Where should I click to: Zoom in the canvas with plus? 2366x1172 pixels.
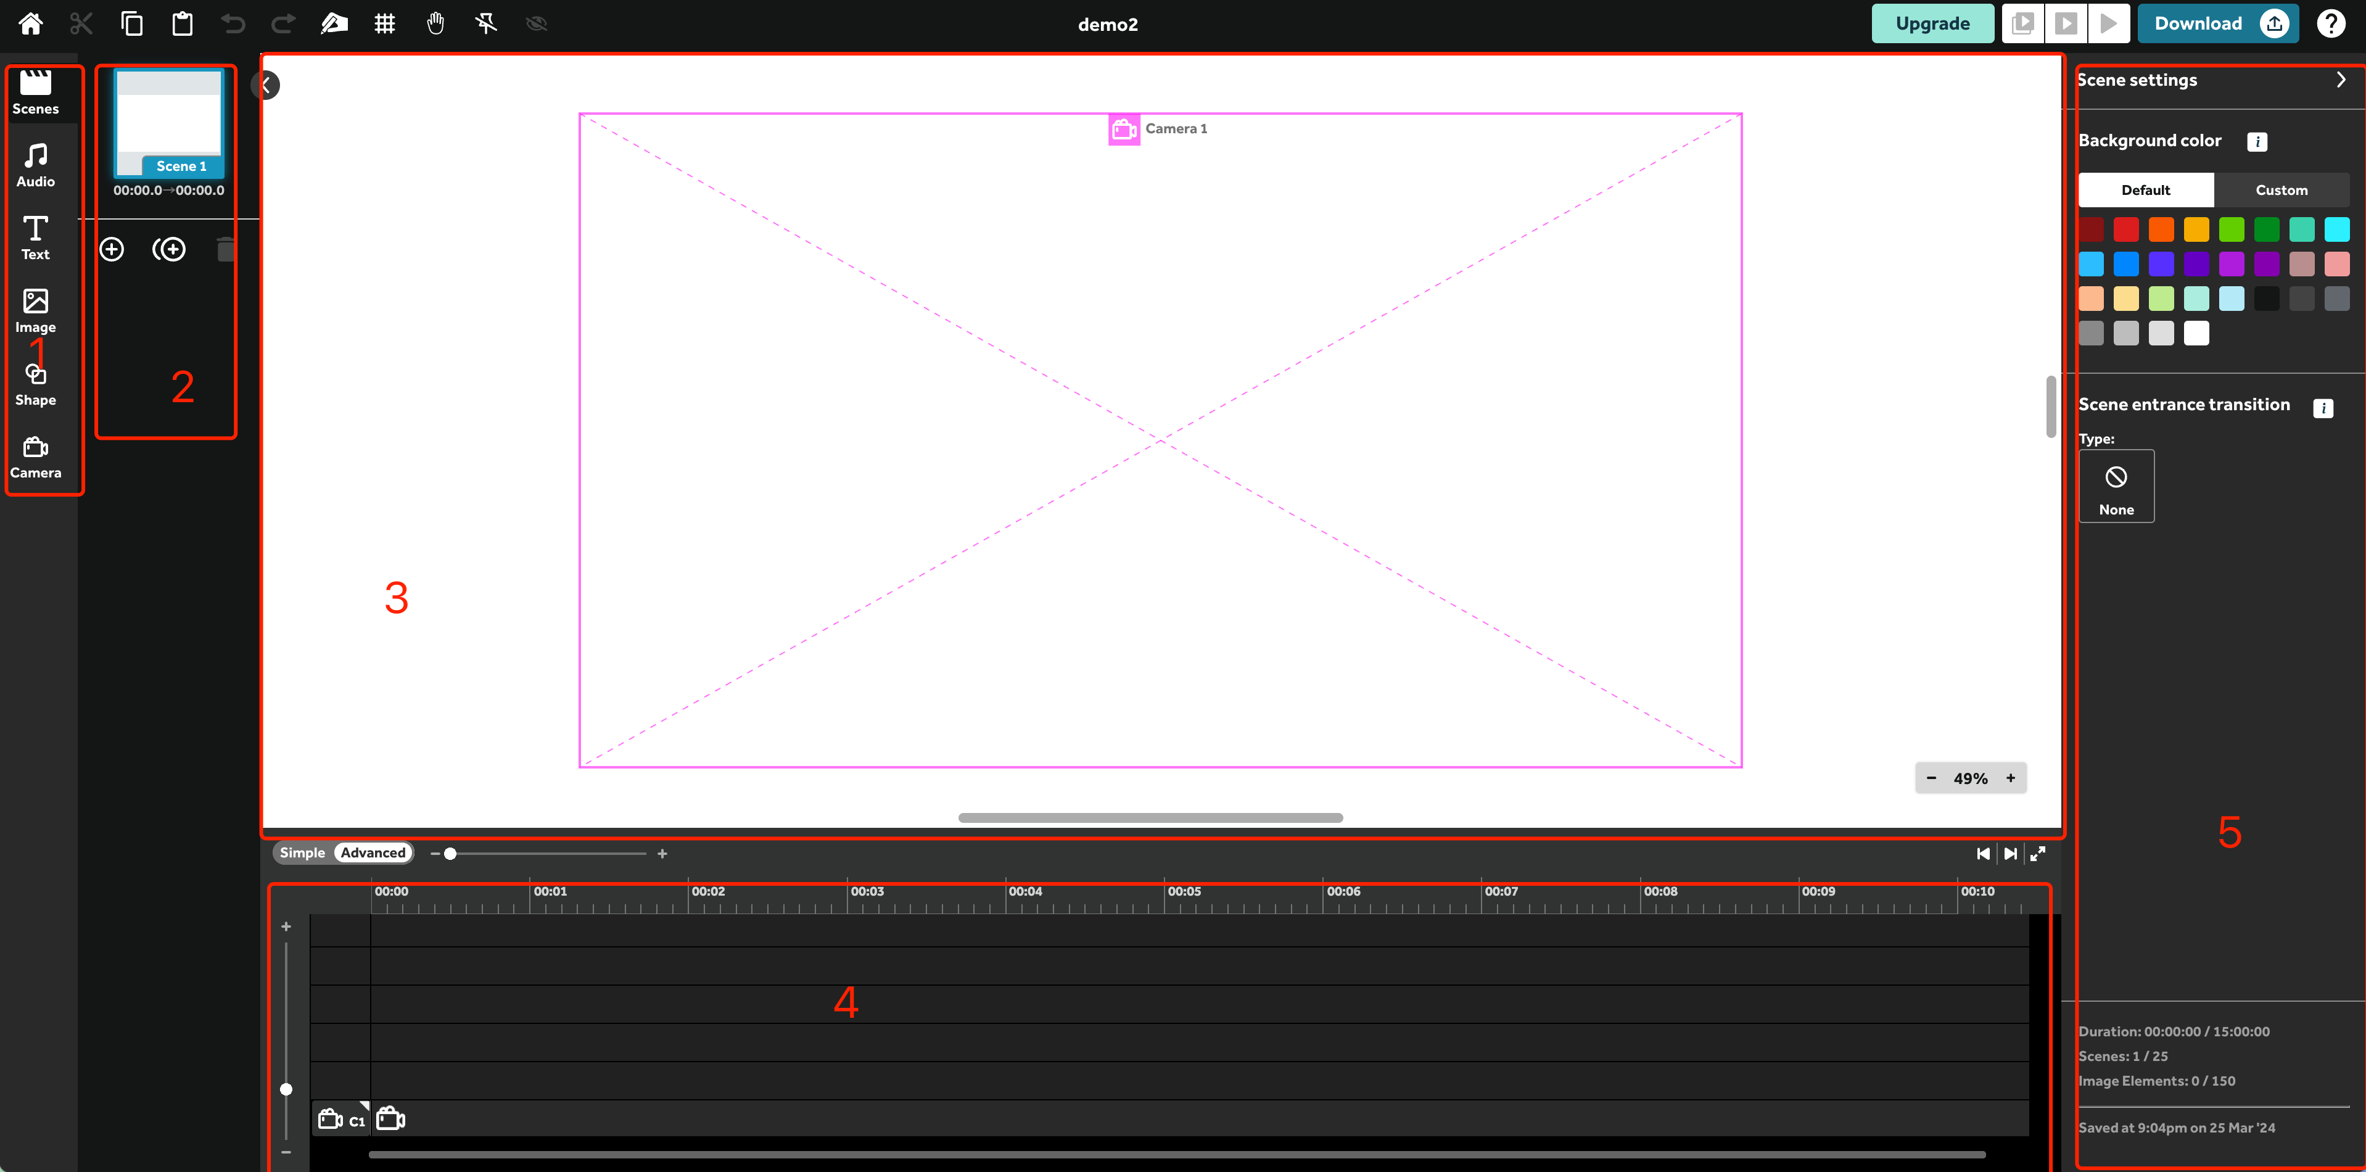pyautogui.click(x=2011, y=778)
